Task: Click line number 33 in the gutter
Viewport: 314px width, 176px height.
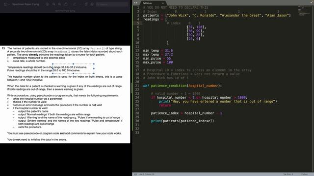Action: [x=137, y=132]
